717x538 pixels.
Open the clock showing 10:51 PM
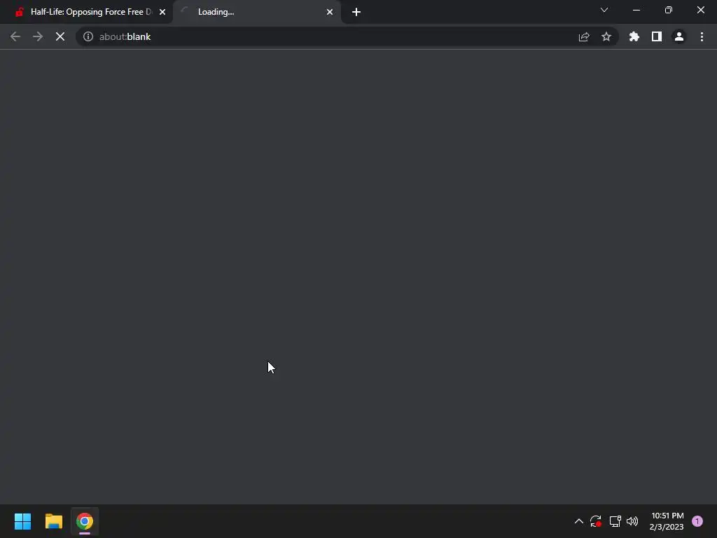point(667,521)
